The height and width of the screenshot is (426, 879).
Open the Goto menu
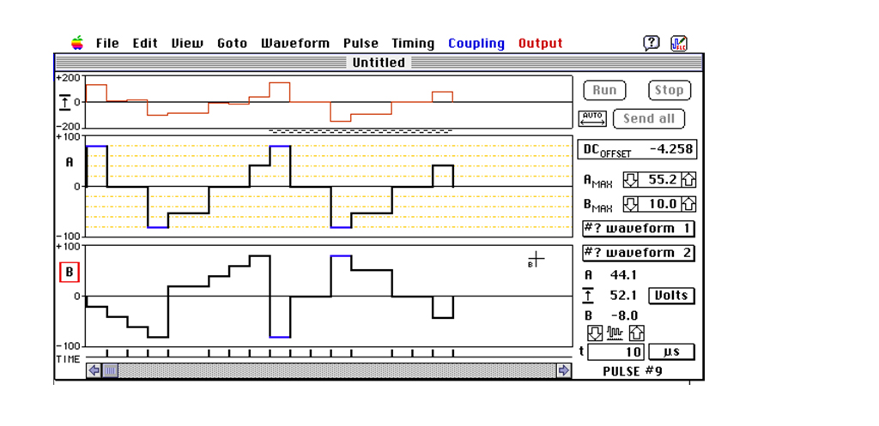point(232,43)
